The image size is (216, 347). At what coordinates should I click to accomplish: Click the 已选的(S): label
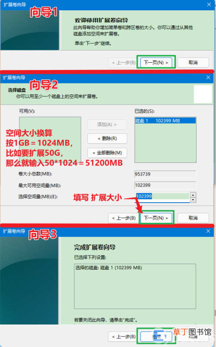click(145, 111)
